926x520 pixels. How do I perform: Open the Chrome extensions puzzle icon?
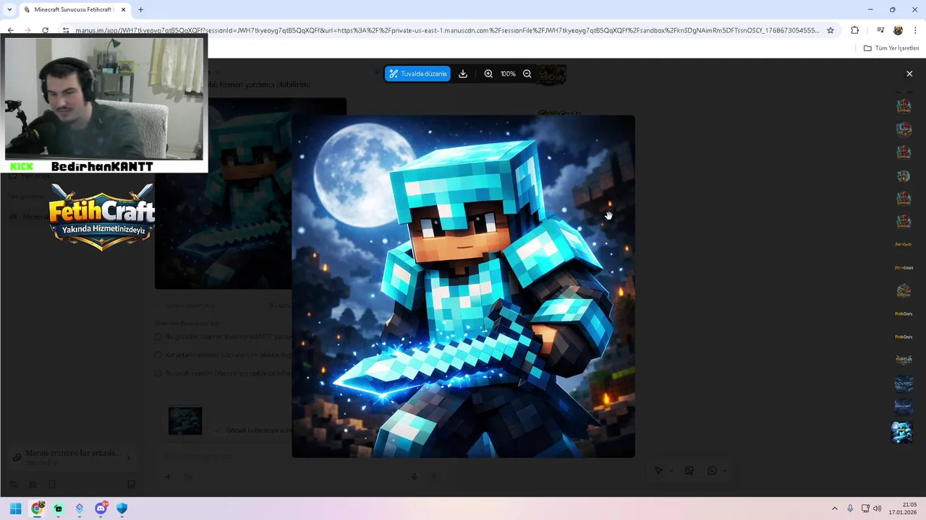(x=855, y=30)
